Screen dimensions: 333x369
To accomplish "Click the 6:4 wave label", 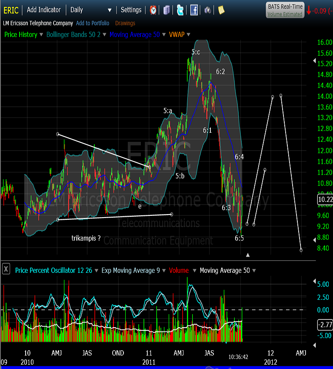I will pyautogui.click(x=240, y=157).
